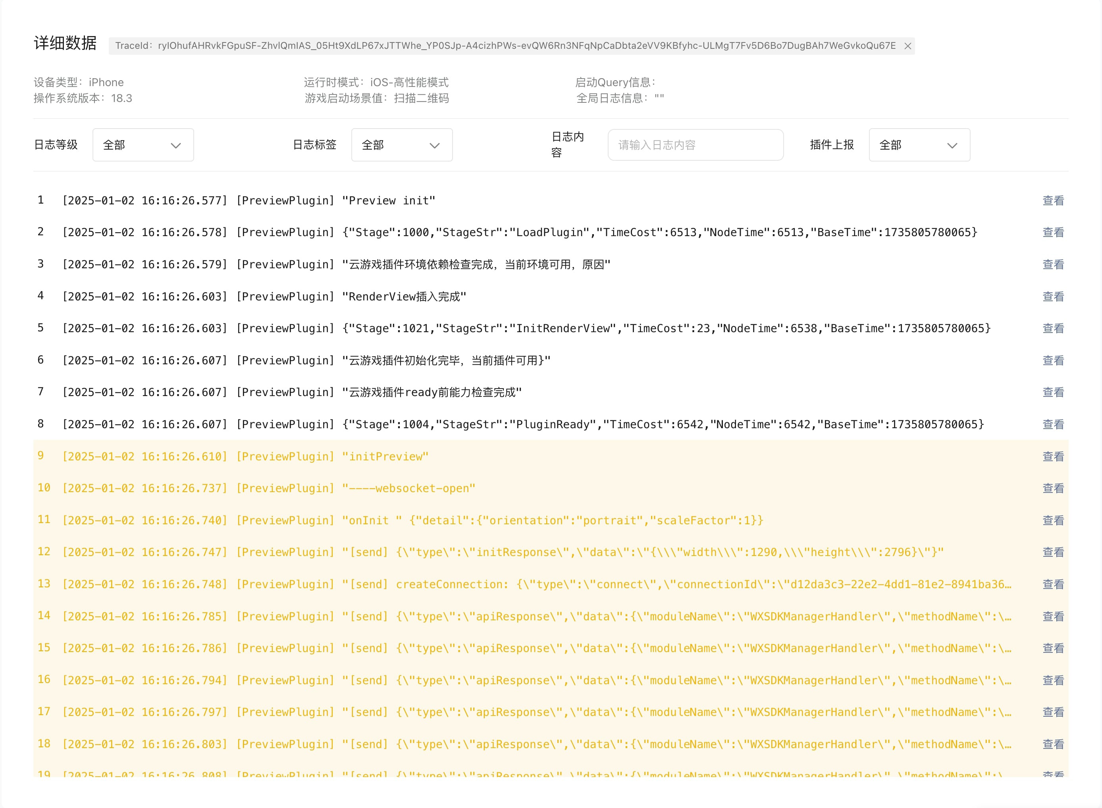Click 操作系统版本 18.3 text

click(83, 98)
